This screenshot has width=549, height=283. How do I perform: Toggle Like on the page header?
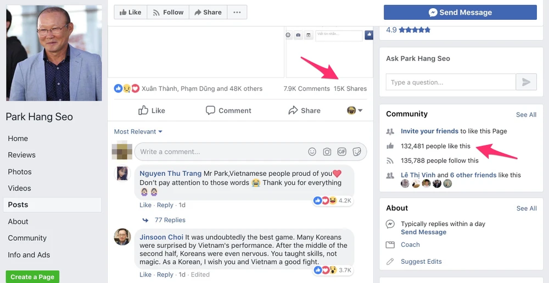[130, 12]
